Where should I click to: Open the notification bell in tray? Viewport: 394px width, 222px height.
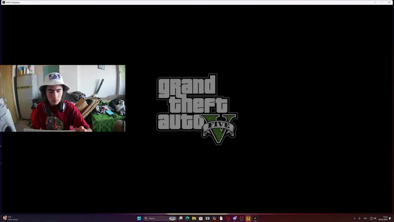point(390,218)
